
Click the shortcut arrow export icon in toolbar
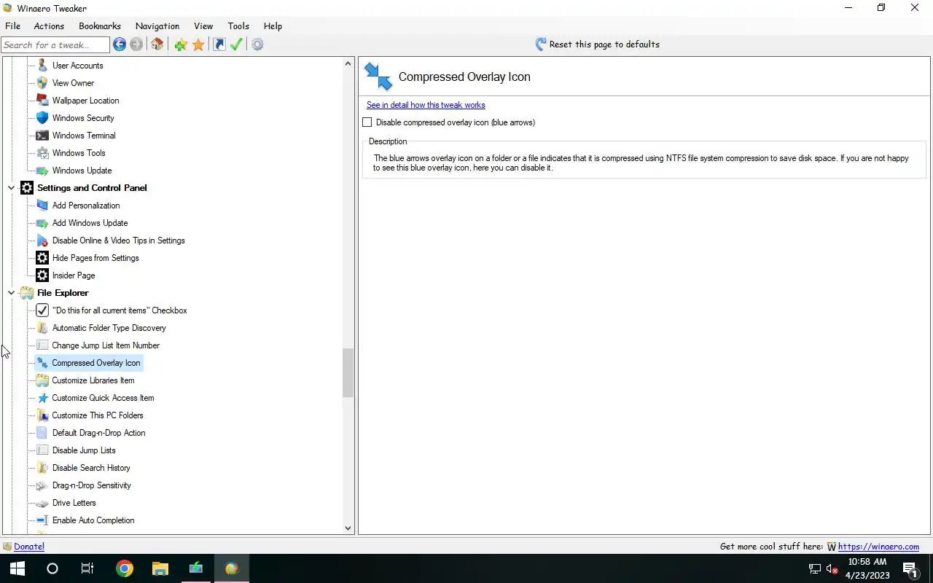[219, 44]
